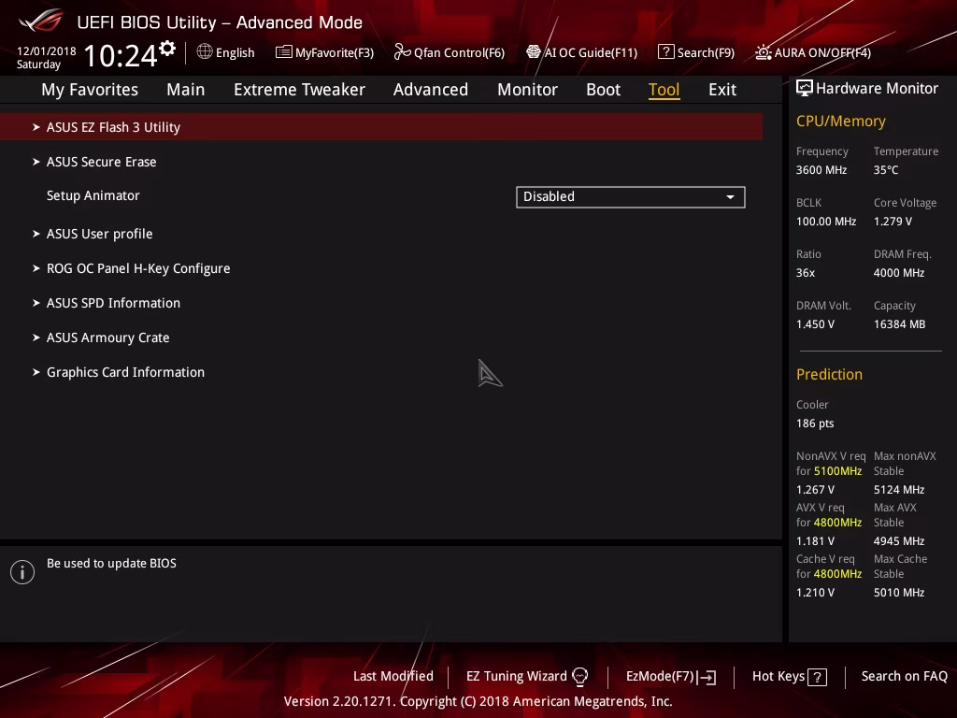957x718 pixels.
Task: Click the 4000 MHz DRAM frequency value
Action: [x=898, y=272]
